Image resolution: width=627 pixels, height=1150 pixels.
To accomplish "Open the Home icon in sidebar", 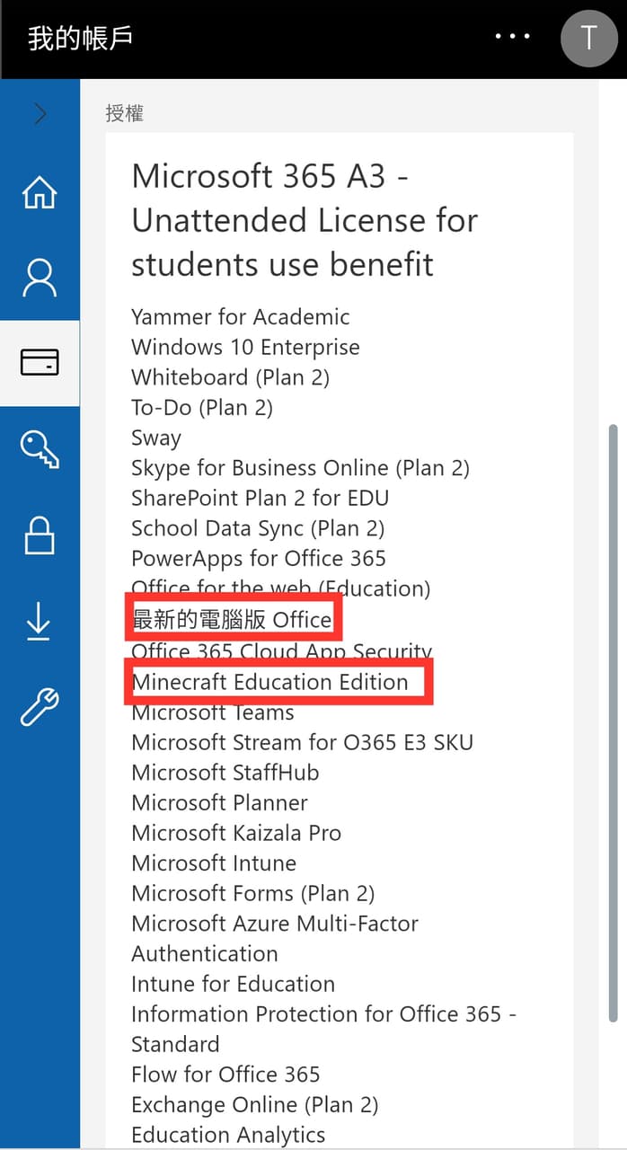I will tap(40, 192).
